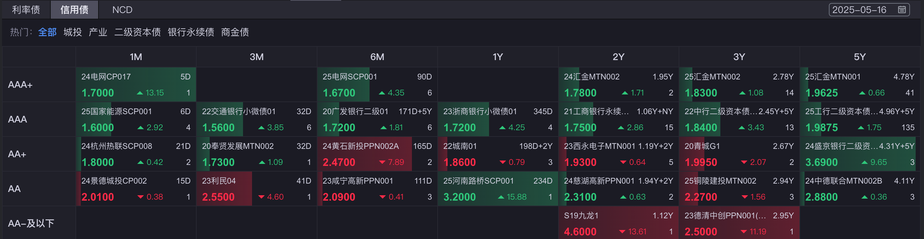Image resolution: width=924 pixels, height=239 pixels.
Task: Open the 24电网CP017 bond cell
Action: 136,85
